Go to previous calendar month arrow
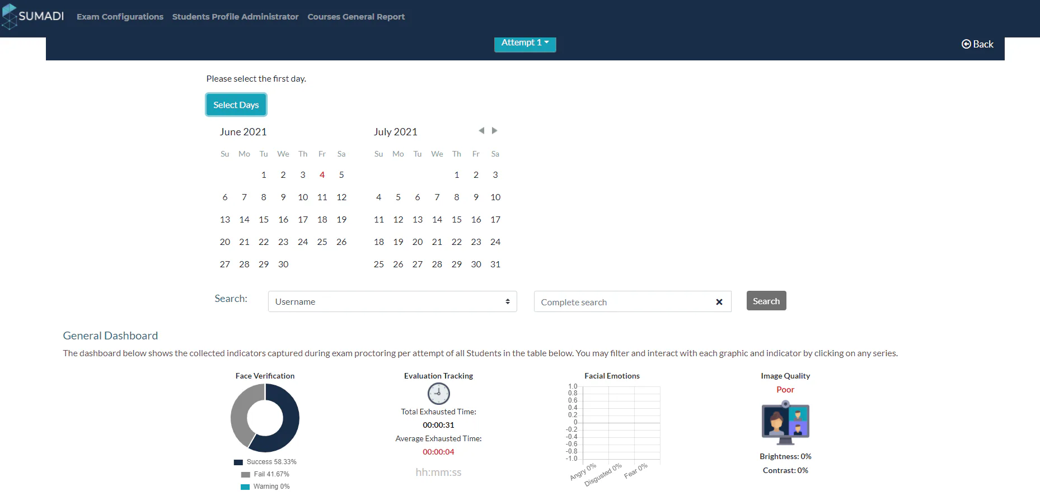Viewport: 1040px width, 496px height. pos(481,131)
